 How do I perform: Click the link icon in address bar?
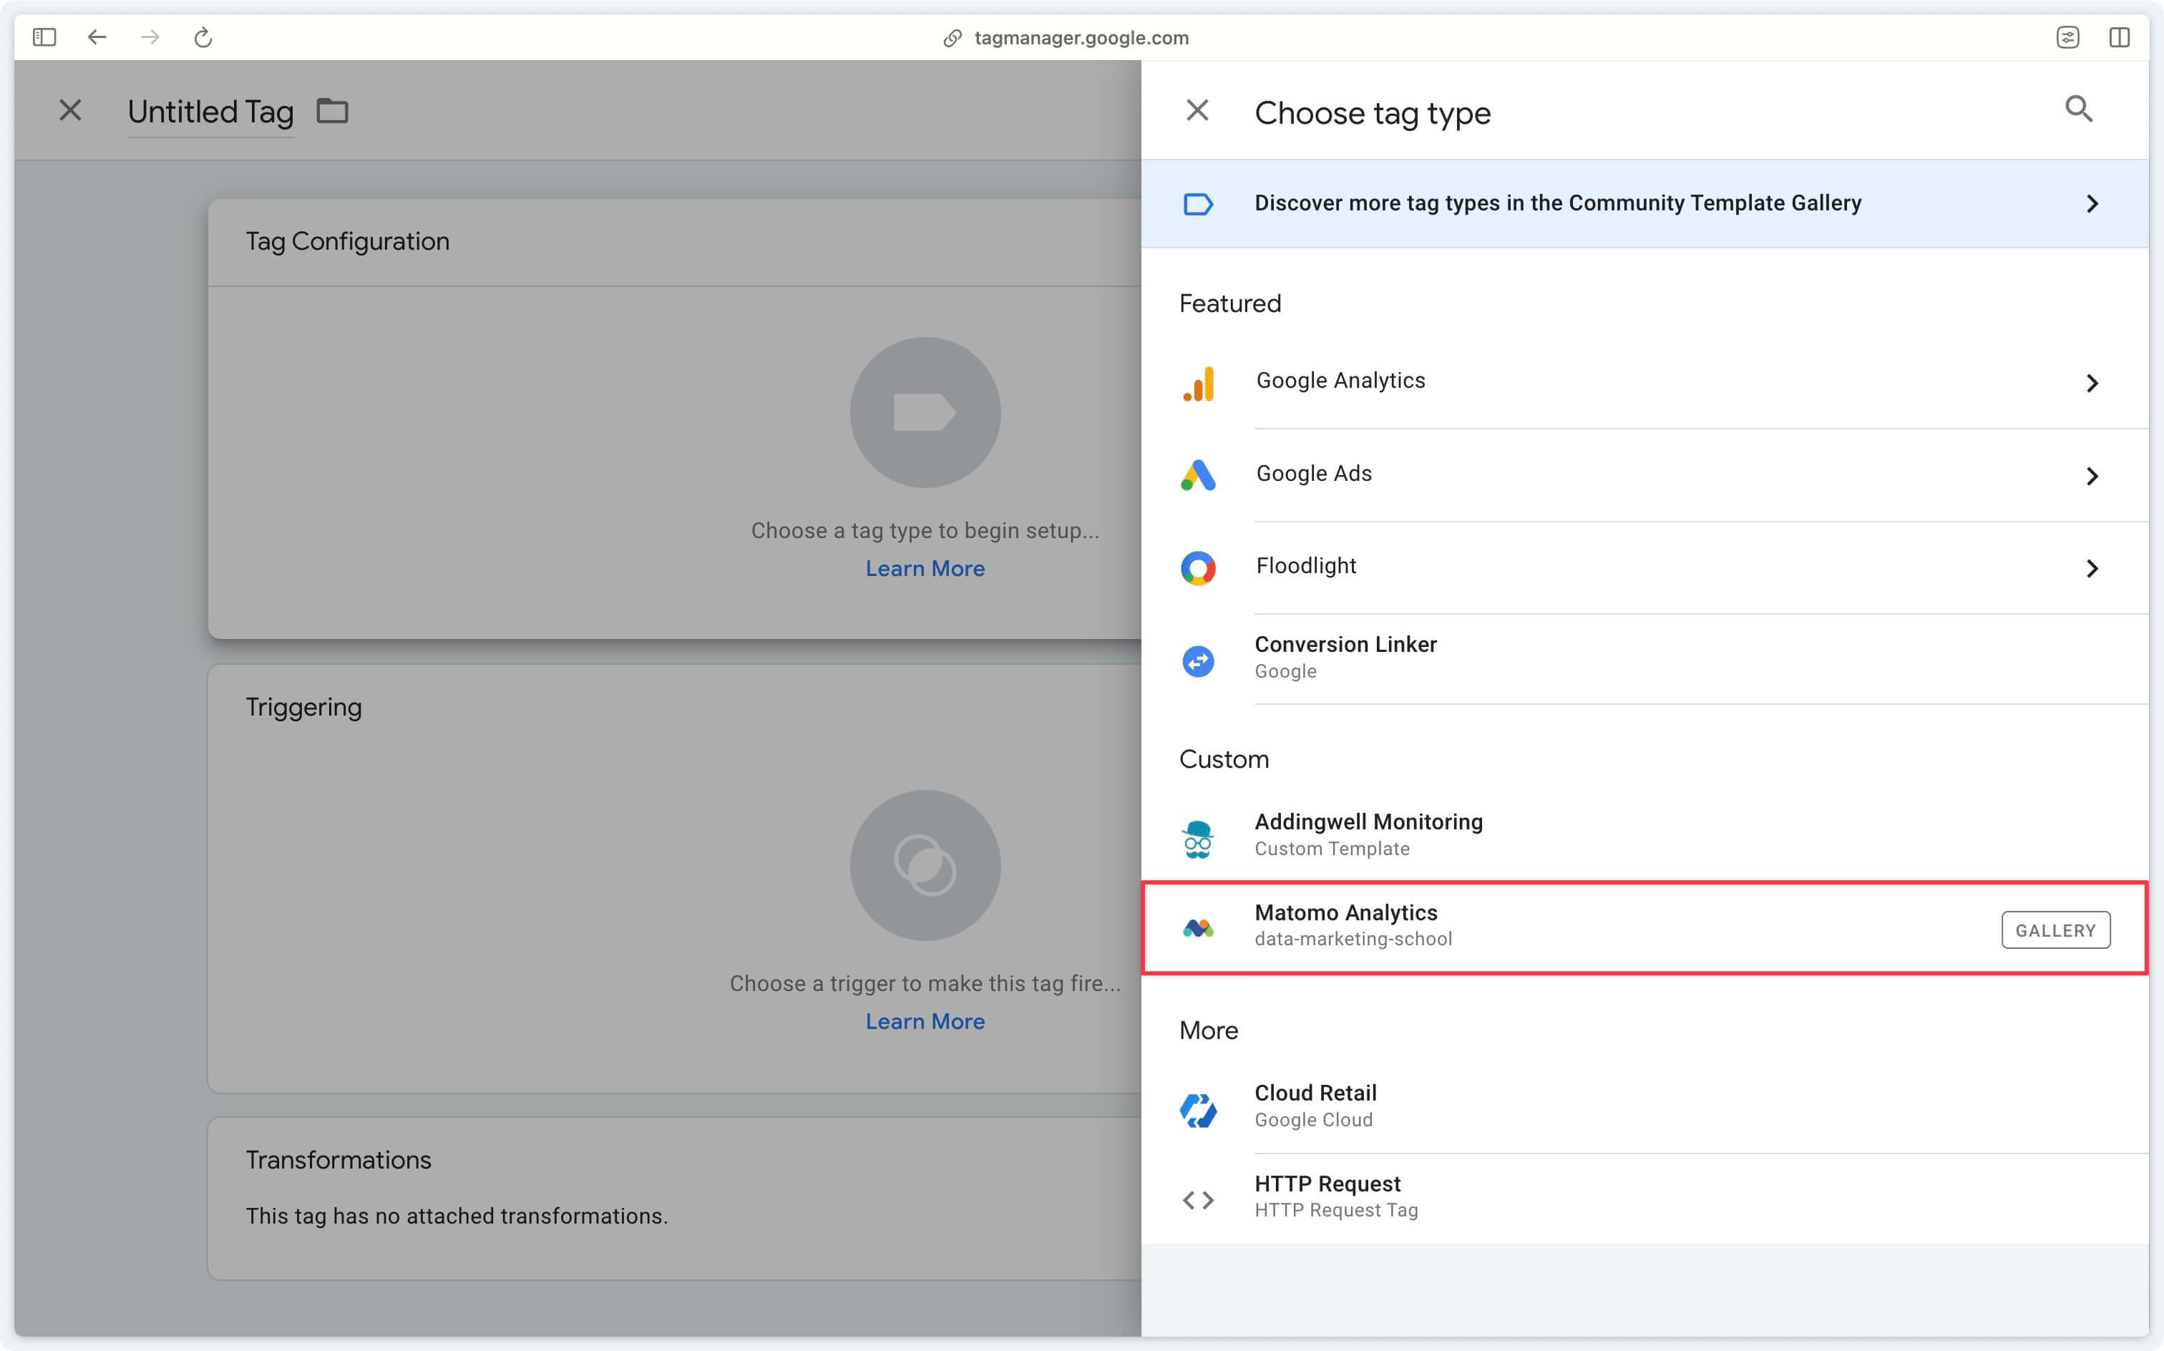coord(952,37)
